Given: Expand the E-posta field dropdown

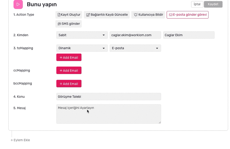Looking at the screenshot, I should 135,48.
